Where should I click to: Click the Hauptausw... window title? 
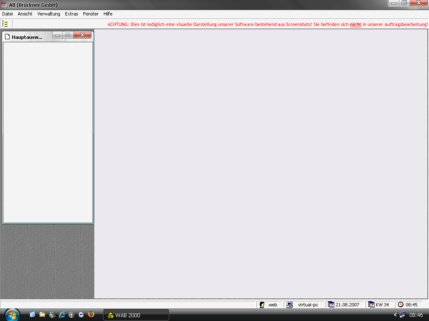(x=27, y=37)
